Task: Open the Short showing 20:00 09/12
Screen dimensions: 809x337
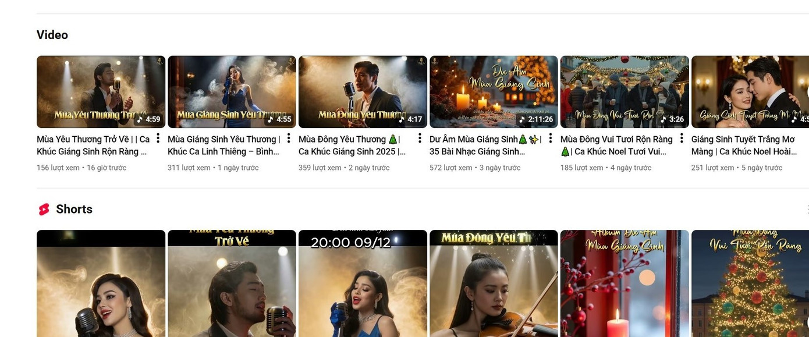Action: (363, 285)
